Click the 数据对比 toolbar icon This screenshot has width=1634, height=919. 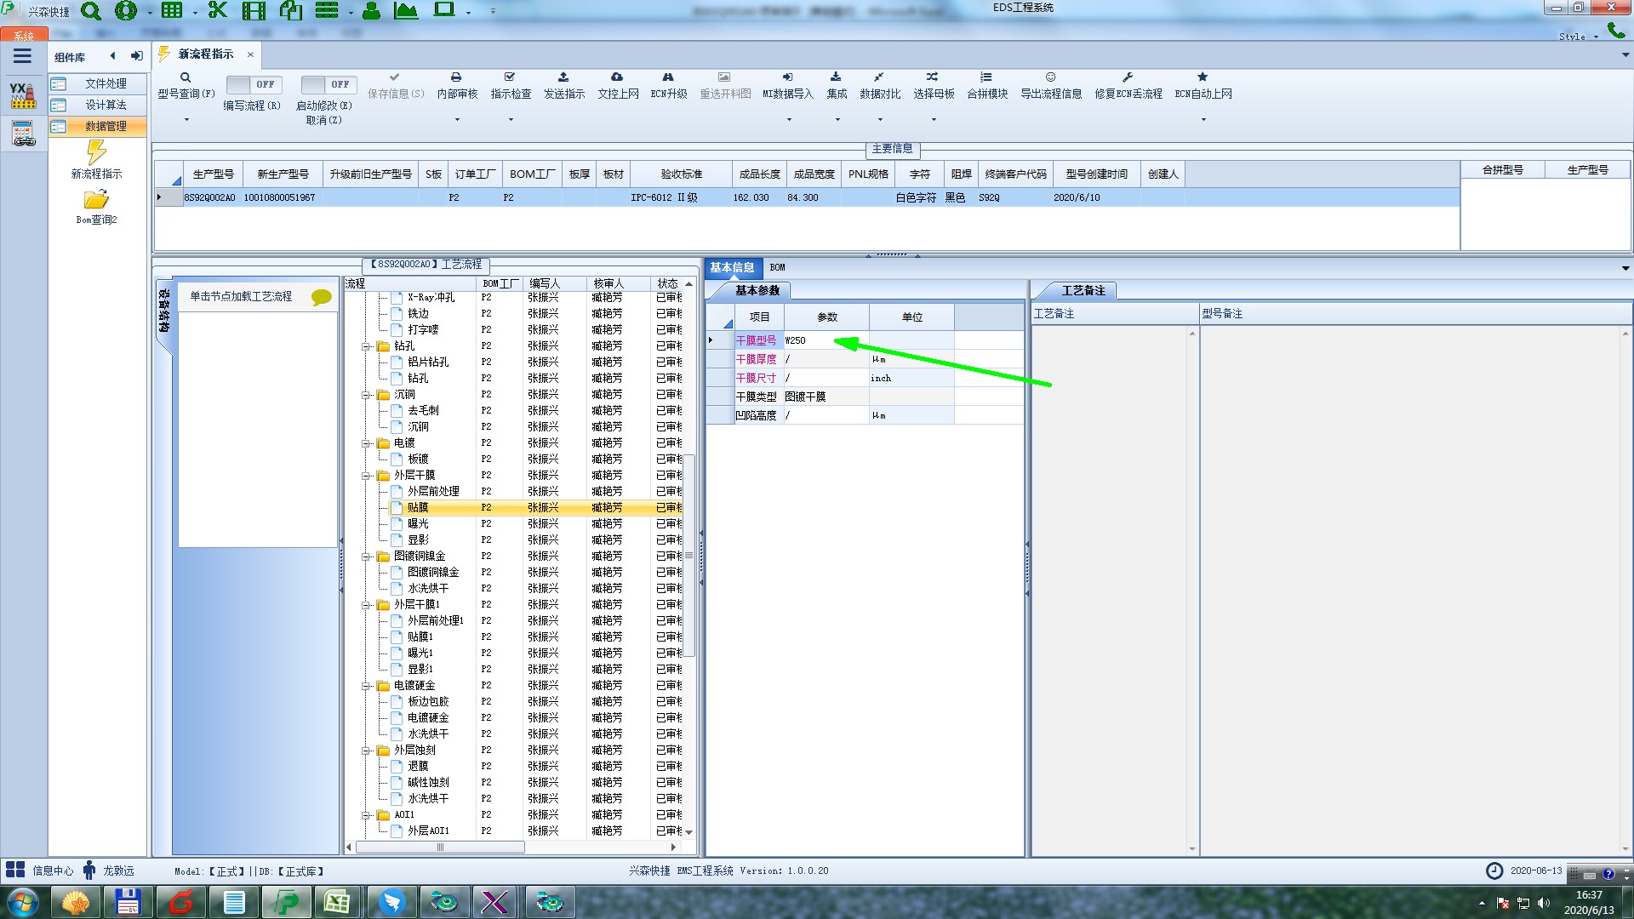pyautogui.click(x=879, y=77)
